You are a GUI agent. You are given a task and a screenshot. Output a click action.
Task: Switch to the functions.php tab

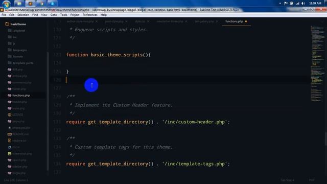pos(234,21)
